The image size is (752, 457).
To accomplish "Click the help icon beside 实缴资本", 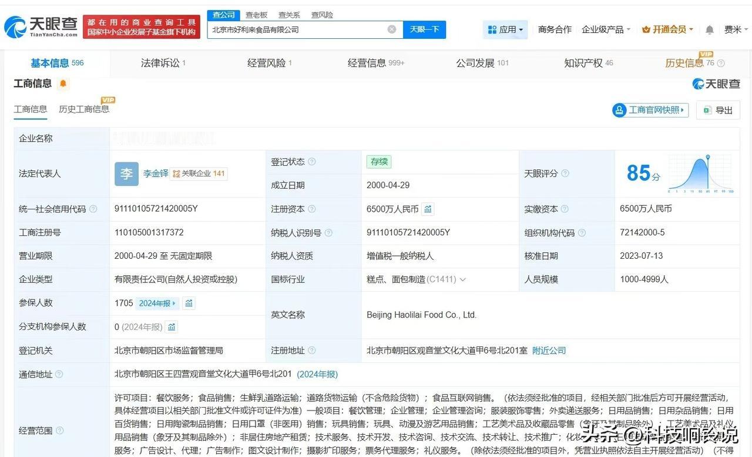I will 565,209.
